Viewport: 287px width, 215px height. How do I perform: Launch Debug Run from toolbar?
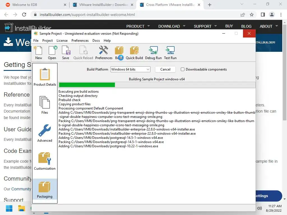153,53
